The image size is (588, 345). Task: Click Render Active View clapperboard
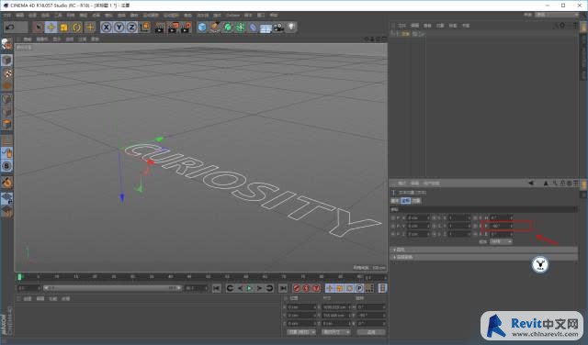tap(159, 28)
